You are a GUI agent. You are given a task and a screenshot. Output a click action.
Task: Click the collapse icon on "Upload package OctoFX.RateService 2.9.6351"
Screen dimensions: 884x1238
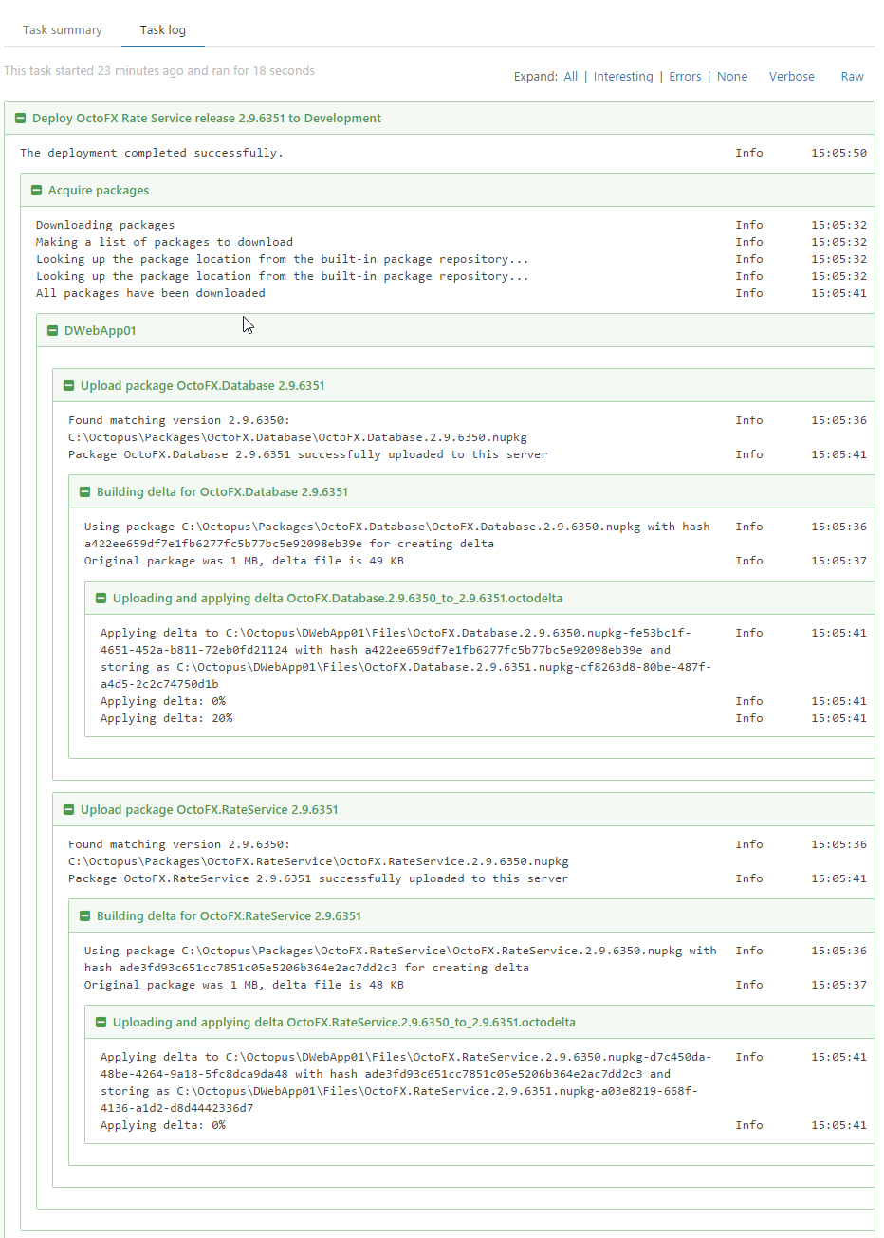(x=67, y=809)
